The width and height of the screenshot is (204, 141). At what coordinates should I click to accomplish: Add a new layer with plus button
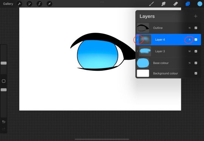tap(196, 16)
